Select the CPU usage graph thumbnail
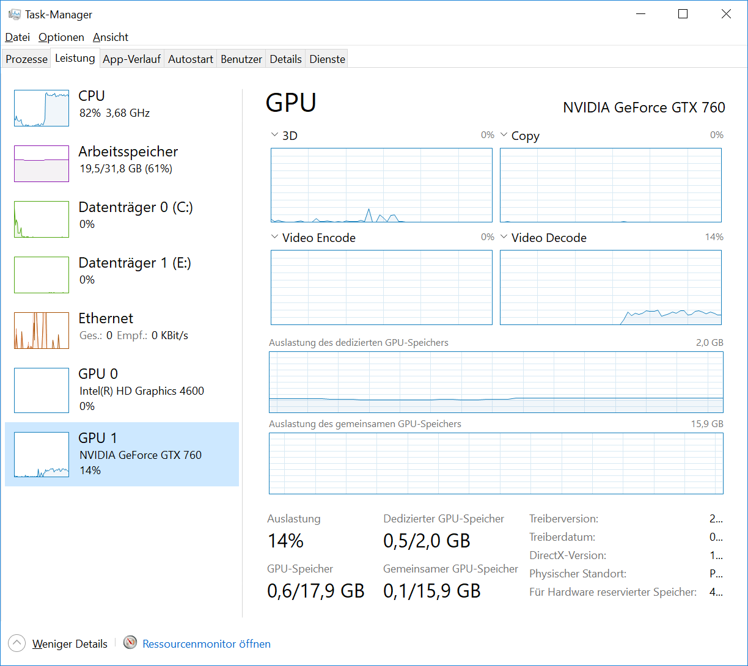Screen dimensions: 748x666 [x=42, y=108]
